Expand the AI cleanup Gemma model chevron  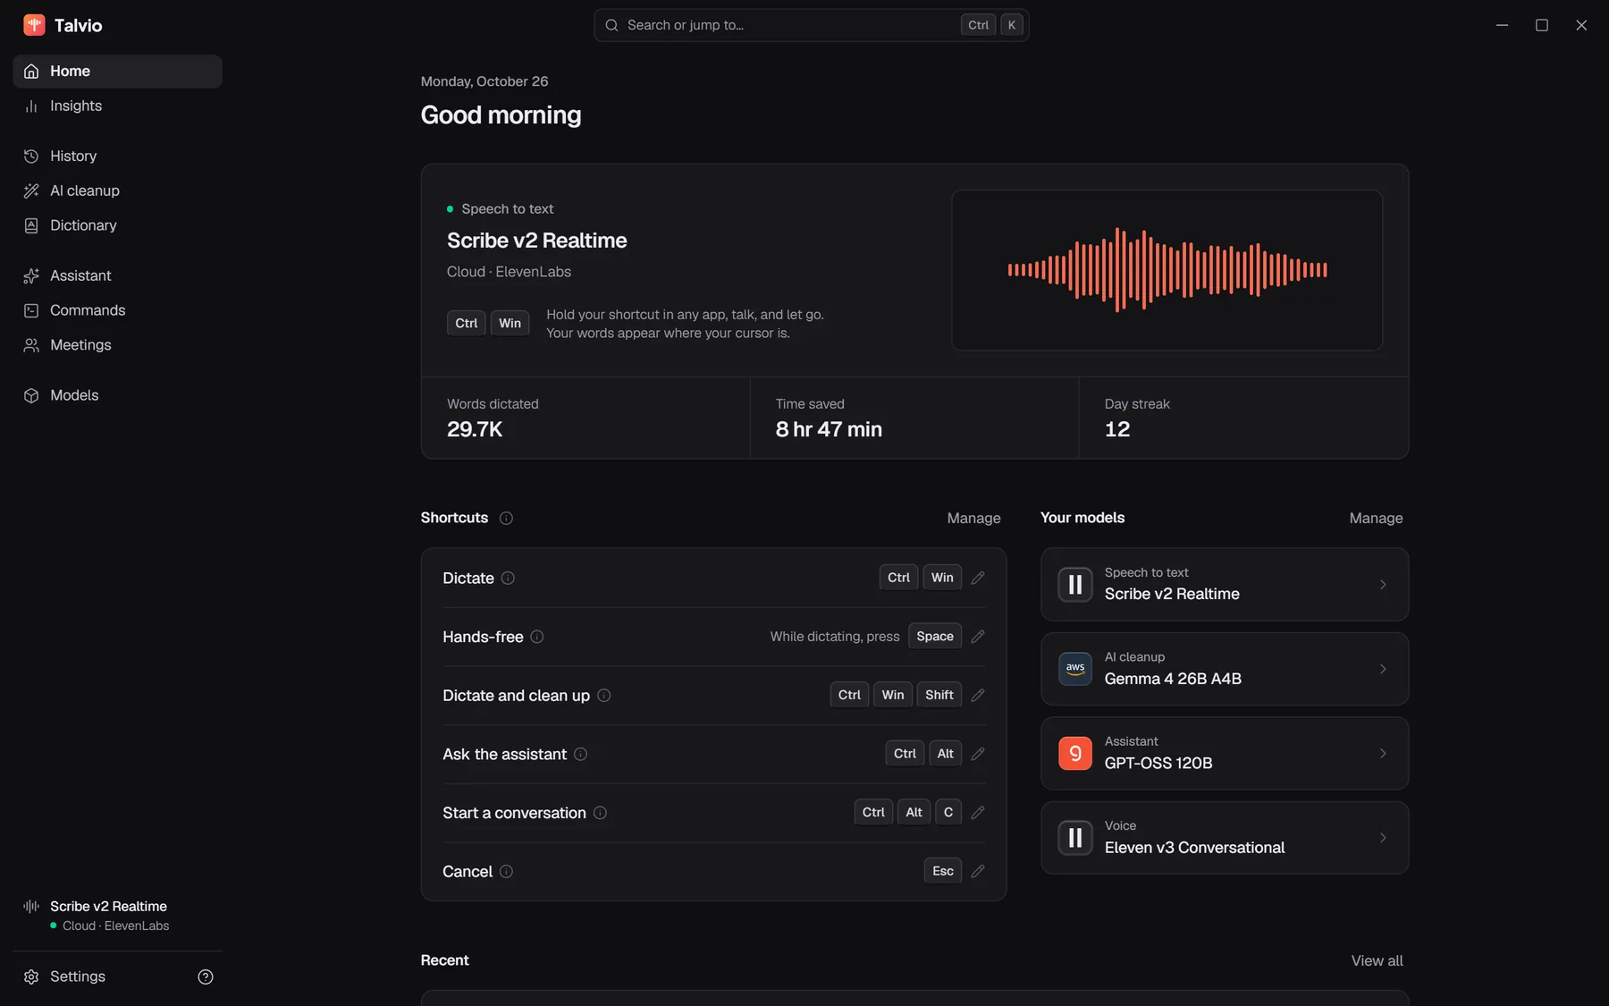click(1383, 669)
